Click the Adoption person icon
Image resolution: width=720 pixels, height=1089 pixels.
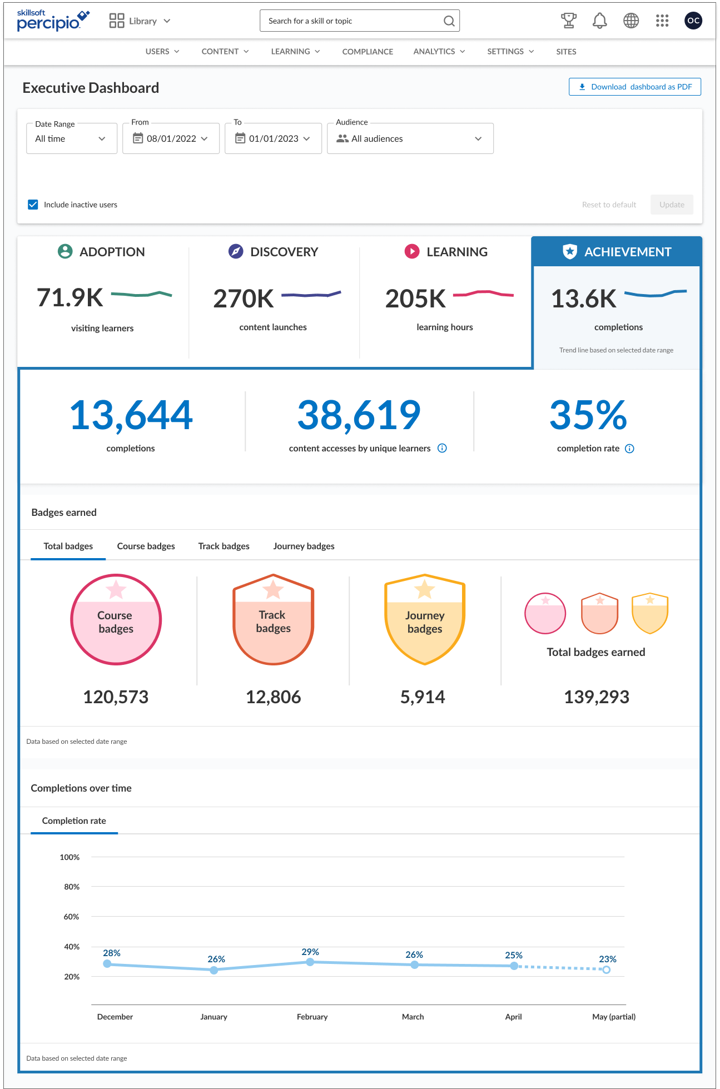click(65, 251)
